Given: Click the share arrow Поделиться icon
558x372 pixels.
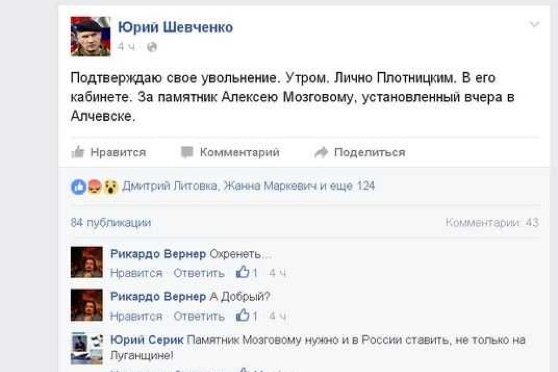Looking at the screenshot, I should [x=320, y=152].
